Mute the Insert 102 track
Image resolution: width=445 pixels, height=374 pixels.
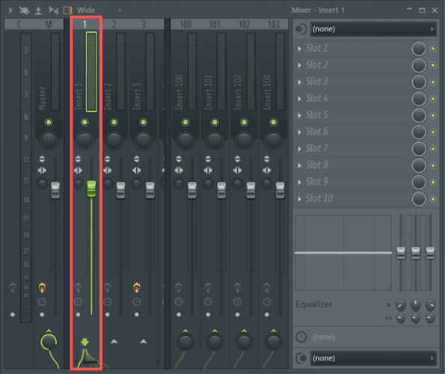(244, 123)
